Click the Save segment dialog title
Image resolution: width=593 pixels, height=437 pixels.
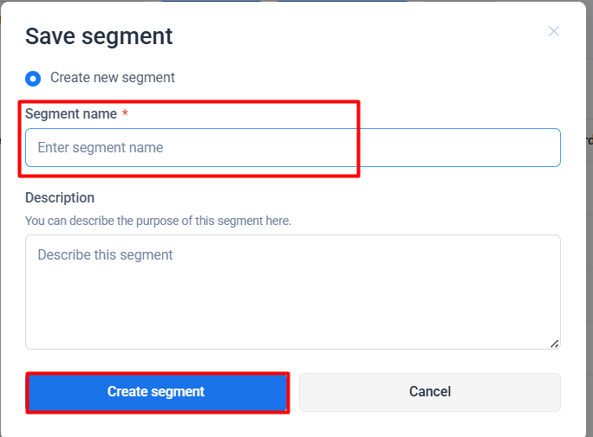point(99,36)
